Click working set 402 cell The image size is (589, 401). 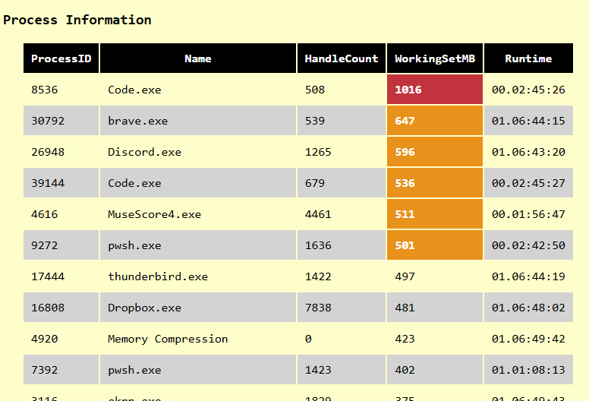coord(435,370)
